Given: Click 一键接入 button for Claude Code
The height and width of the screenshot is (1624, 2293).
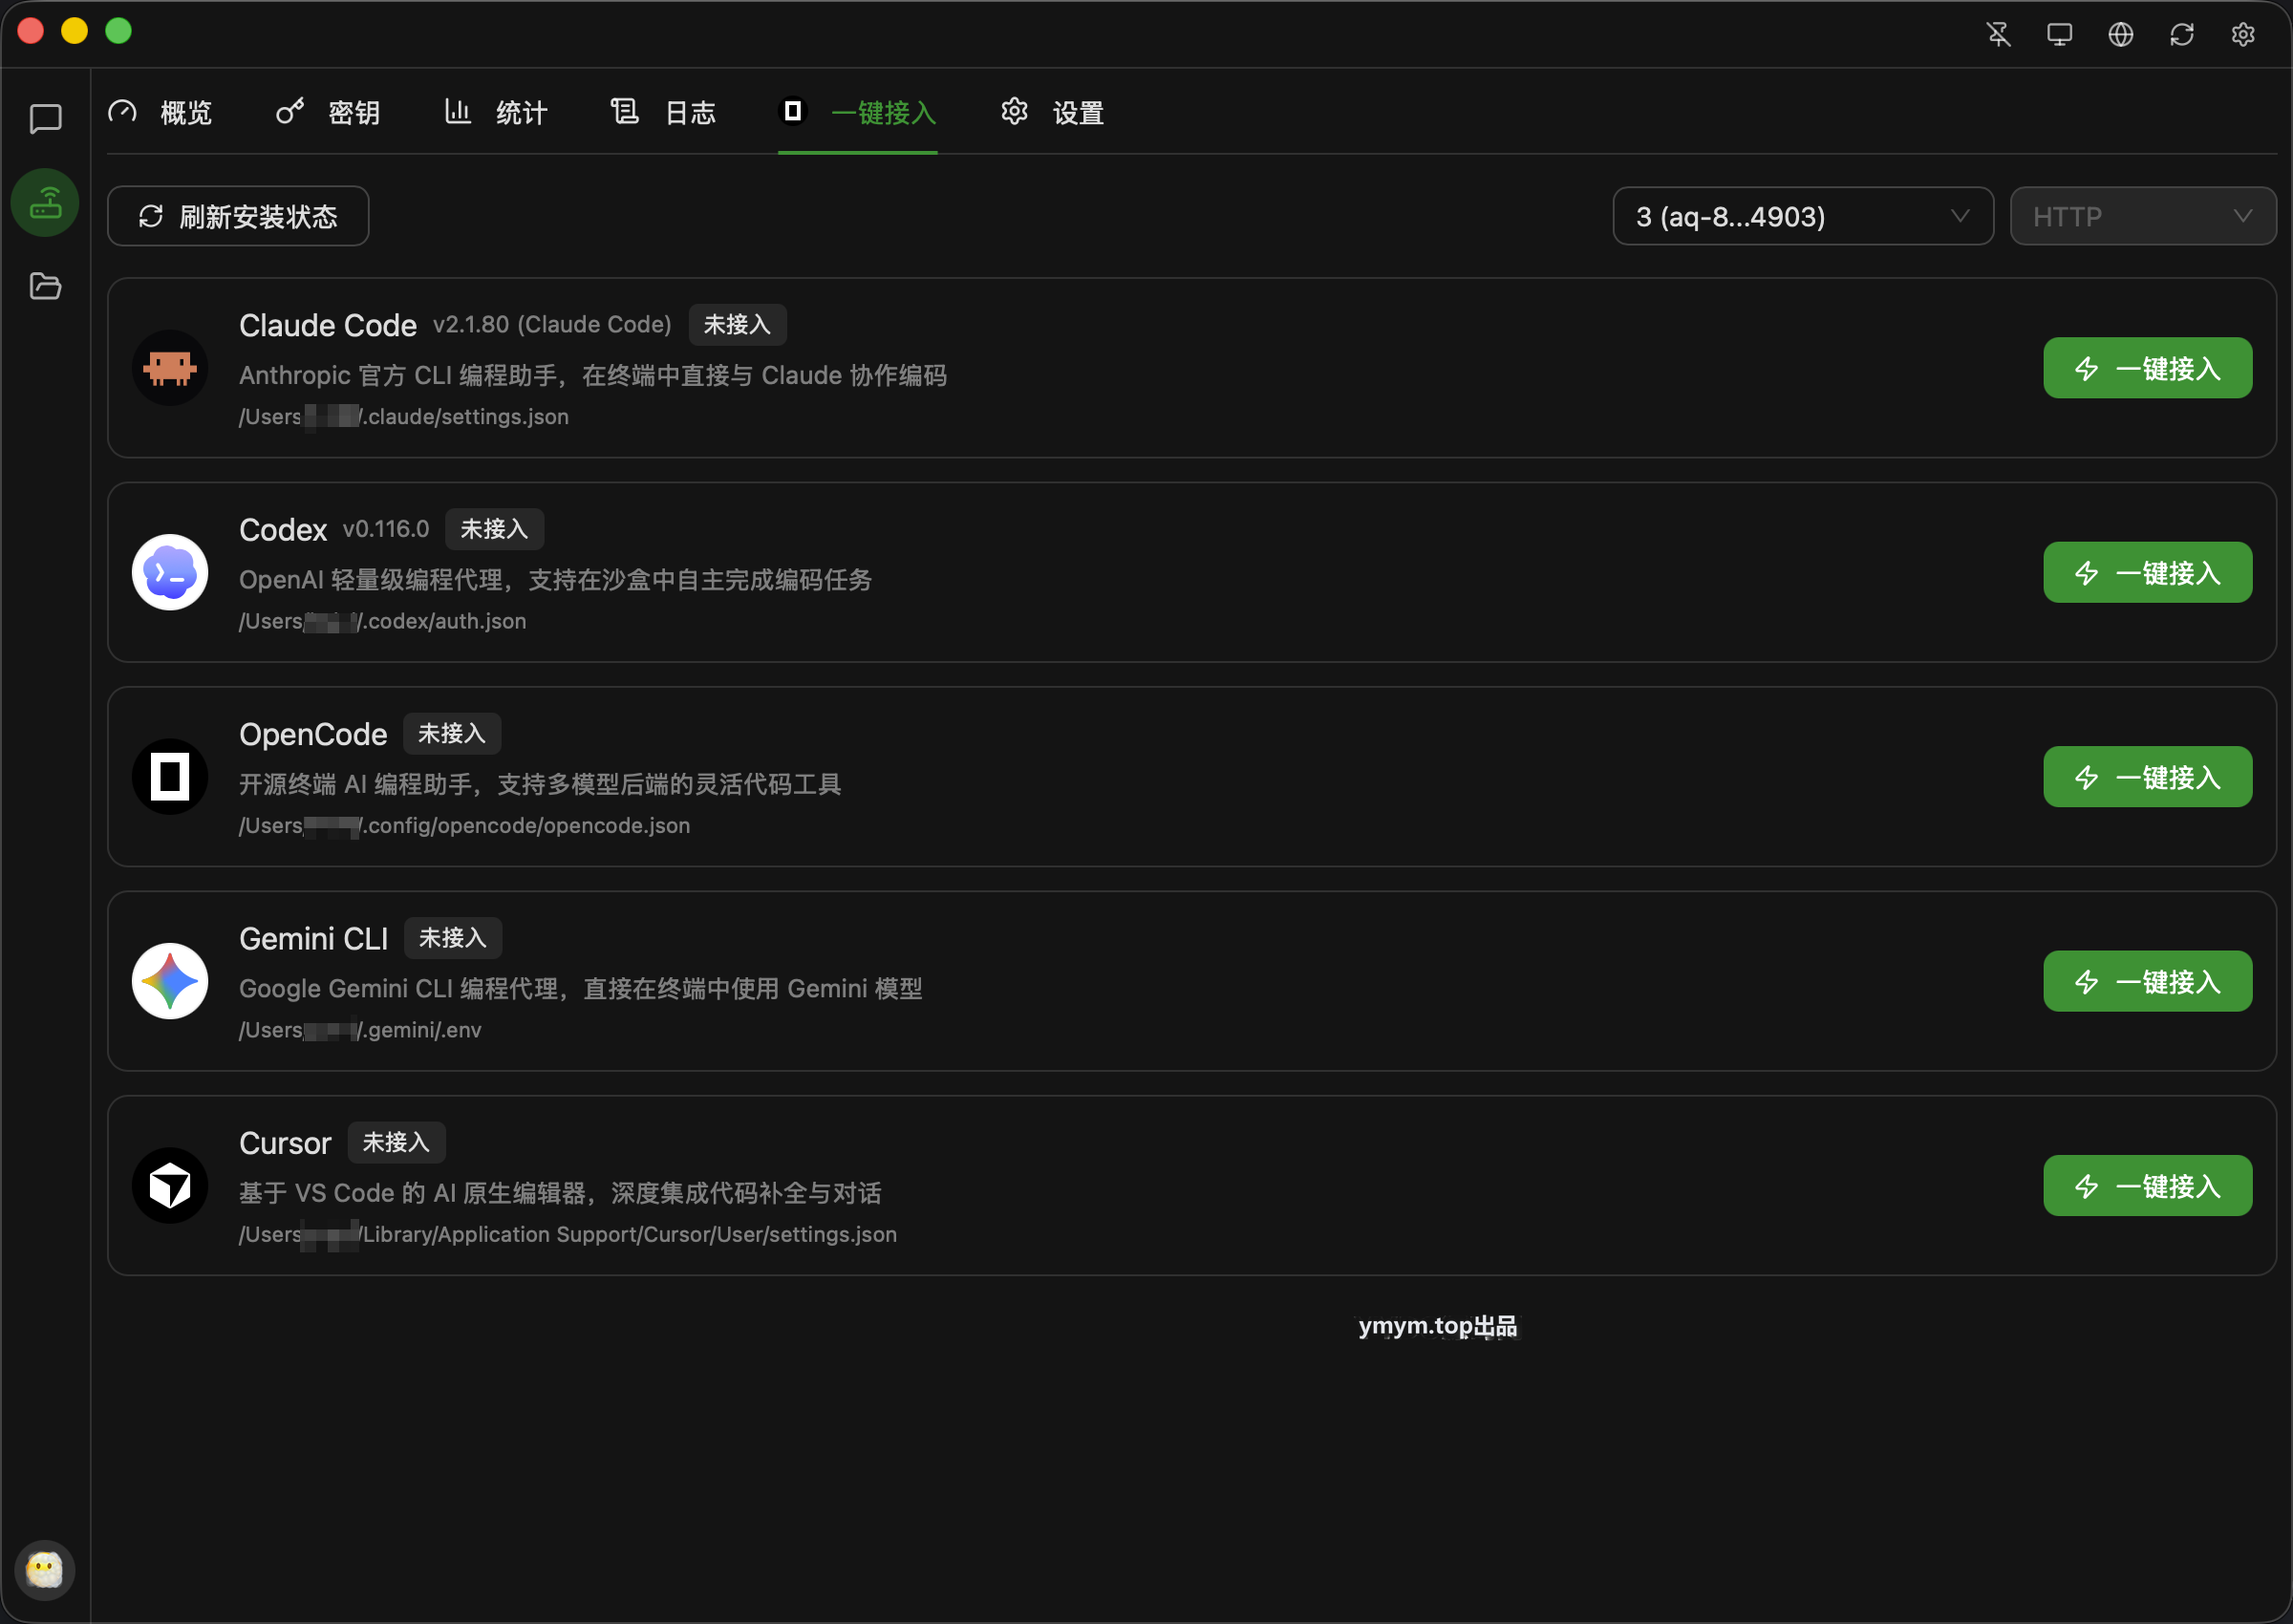Looking at the screenshot, I should tap(2148, 368).
